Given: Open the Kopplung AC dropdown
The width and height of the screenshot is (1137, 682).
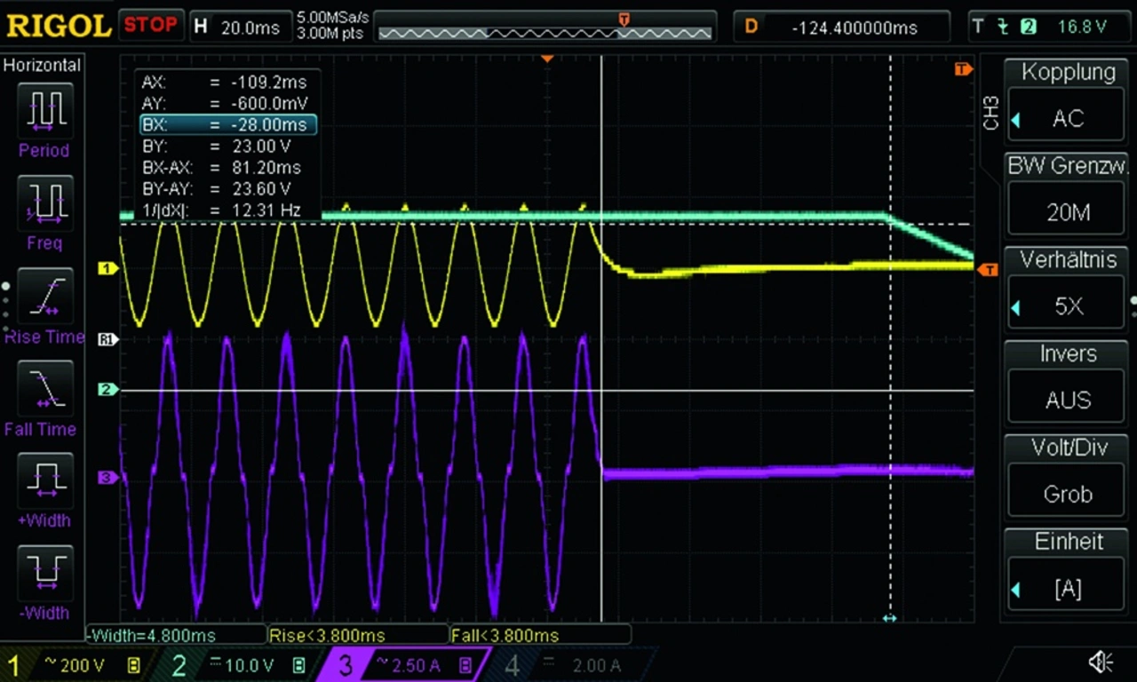Looking at the screenshot, I should (1067, 107).
